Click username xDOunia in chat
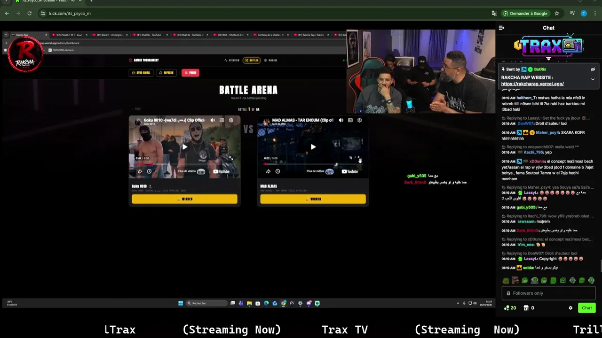The image size is (602, 338). click(x=538, y=161)
